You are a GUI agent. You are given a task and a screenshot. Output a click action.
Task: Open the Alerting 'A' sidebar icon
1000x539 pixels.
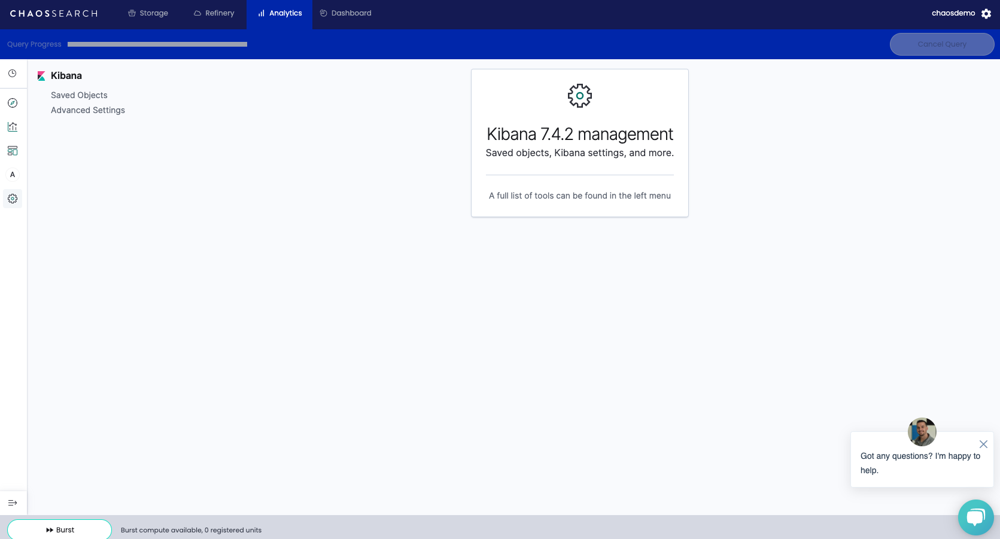pyautogui.click(x=13, y=175)
